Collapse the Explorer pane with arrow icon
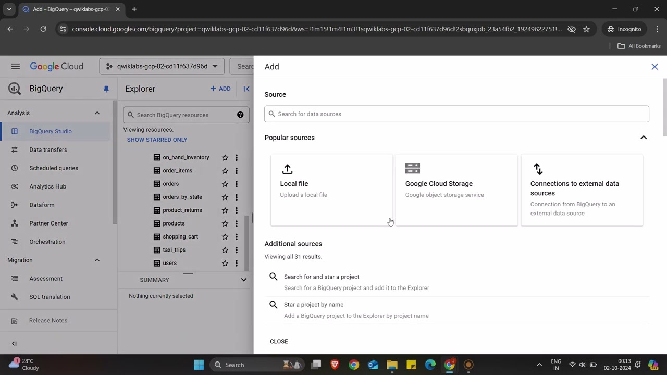667x375 pixels. [246, 89]
